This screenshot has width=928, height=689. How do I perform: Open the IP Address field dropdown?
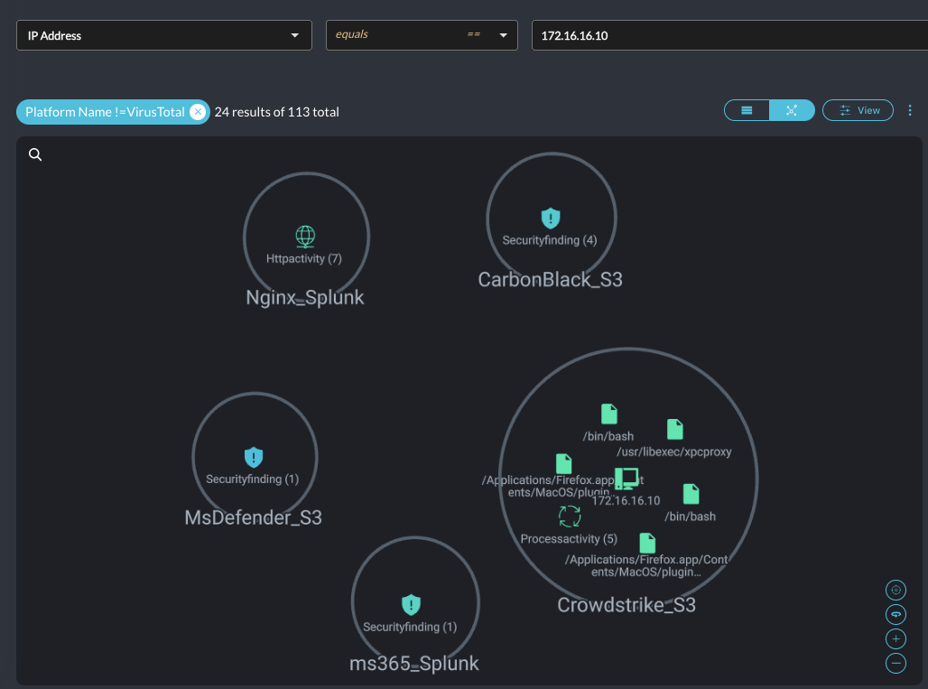(x=164, y=35)
